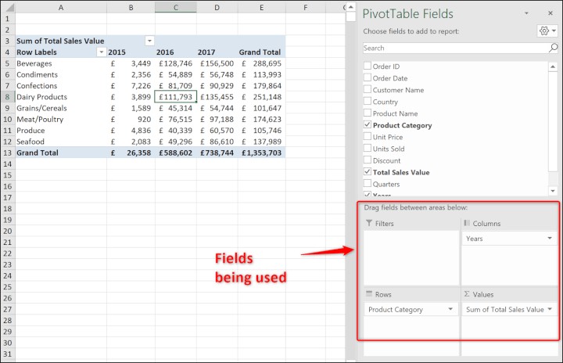Open the Product Category dropdown in Rows area

pyautogui.click(x=450, y=309)
